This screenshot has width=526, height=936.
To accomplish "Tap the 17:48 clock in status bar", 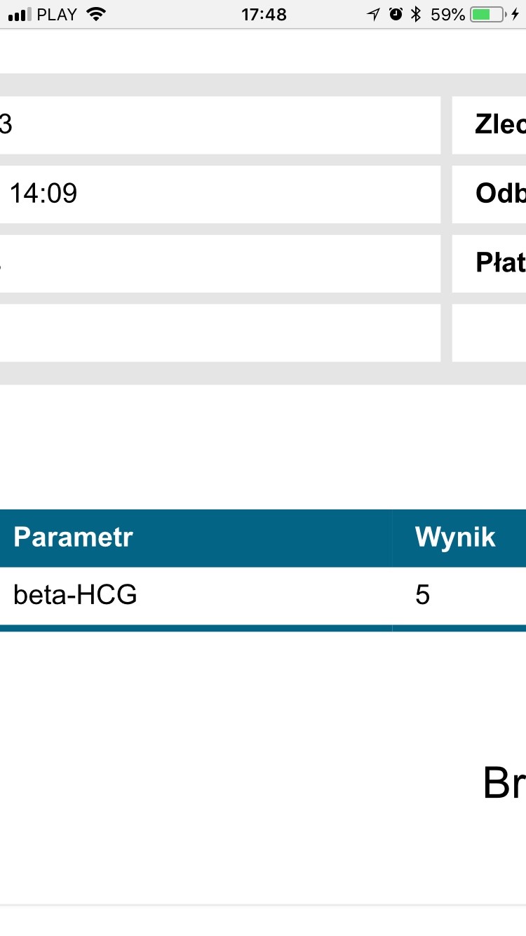I will pyautogui.click(x=264, y=14).
